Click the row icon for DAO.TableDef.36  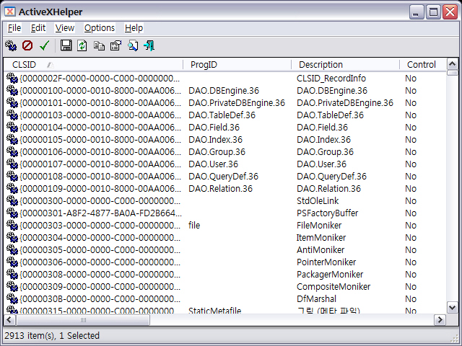tap(12, 115)
